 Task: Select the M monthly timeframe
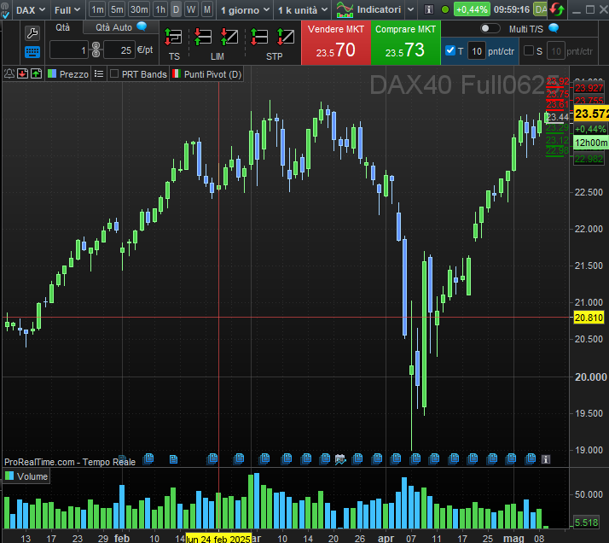point(207,9)
